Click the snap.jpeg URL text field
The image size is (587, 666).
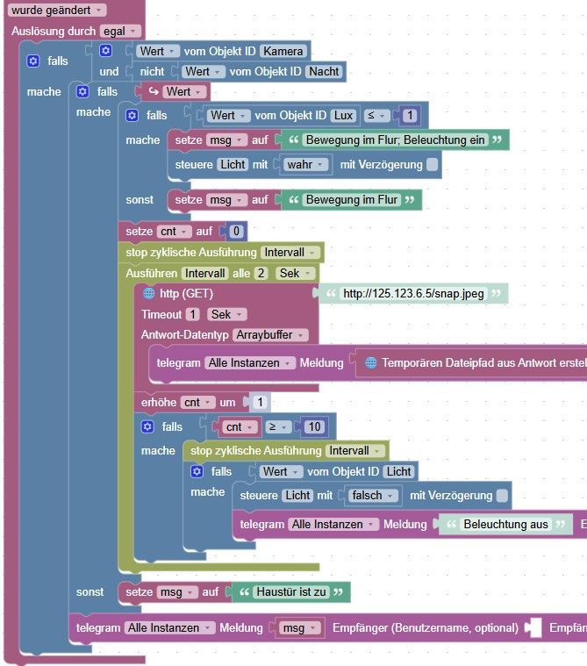[x=413, y=293]
